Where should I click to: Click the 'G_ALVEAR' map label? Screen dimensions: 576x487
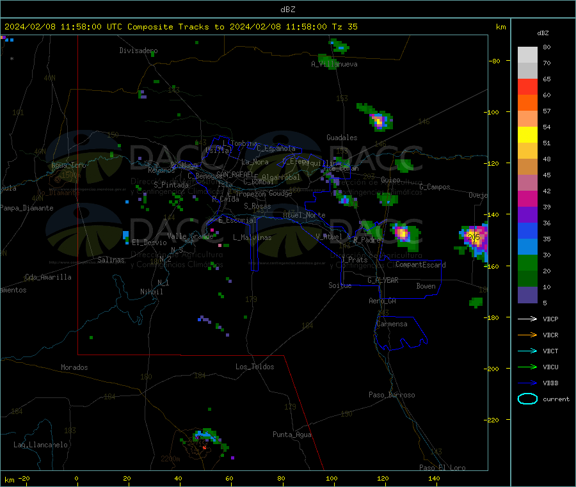[383, 280]
